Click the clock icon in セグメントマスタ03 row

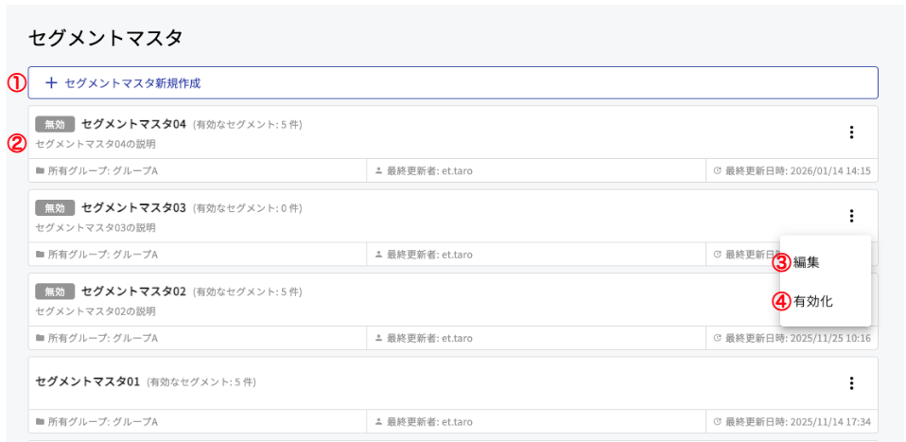(x=718, y=255)
